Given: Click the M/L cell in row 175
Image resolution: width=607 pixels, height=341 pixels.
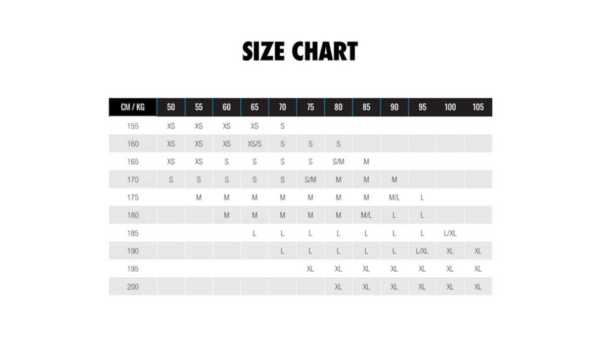Looking at the screenshot, I should [394, 198].
